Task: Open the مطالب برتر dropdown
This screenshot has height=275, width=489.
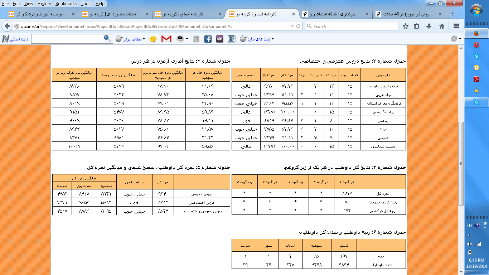Action: click(131, 39)
